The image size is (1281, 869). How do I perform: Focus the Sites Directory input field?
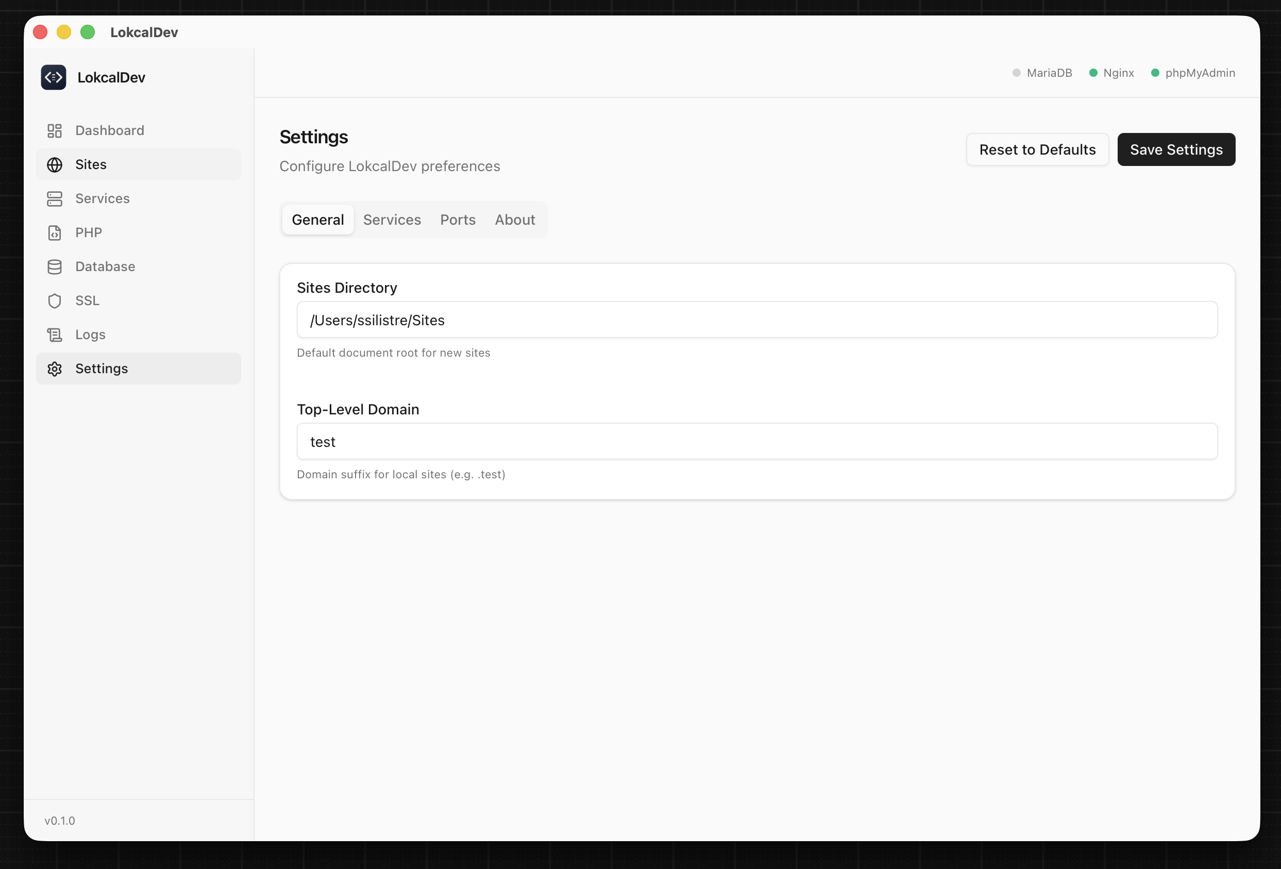click(x=757, y=320)
